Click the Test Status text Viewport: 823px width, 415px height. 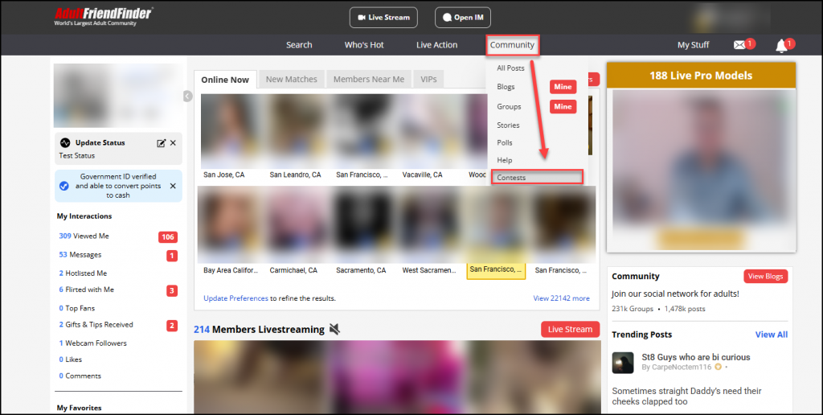coord(77,155)
